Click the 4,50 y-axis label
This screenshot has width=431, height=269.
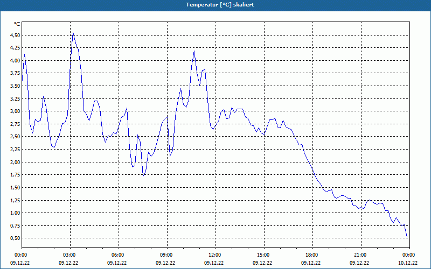tap(16, 35)
